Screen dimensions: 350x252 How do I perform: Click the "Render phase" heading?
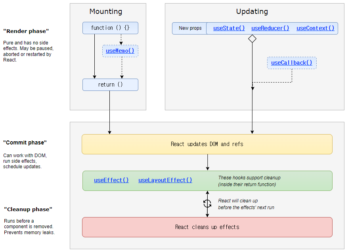(x=26, y=31)
